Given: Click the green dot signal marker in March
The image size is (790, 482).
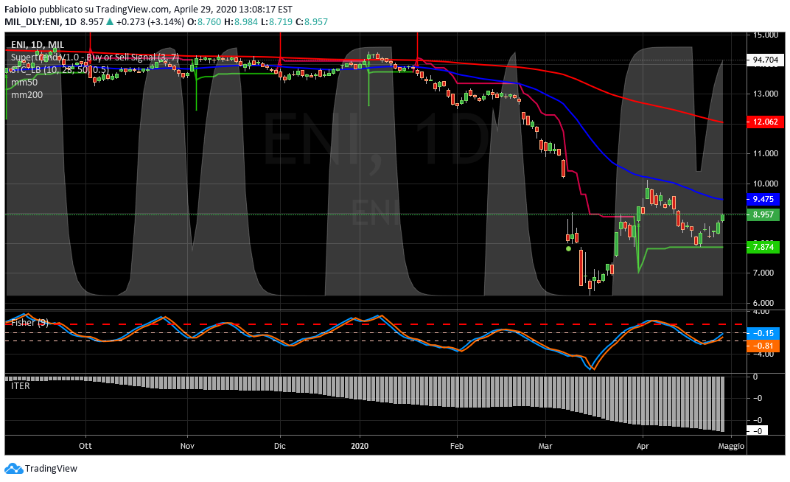Looking at the screenshot, I should coord(568,249).
